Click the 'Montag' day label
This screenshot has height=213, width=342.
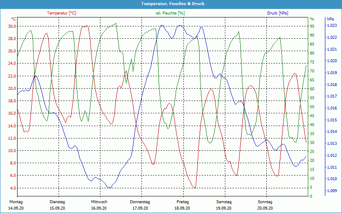tap(16, 201)
